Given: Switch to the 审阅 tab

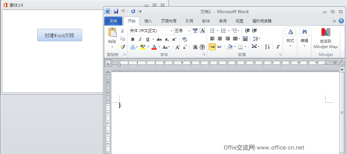Looking at the screenshot, I should pyautogui.click(x=223, y=21).
